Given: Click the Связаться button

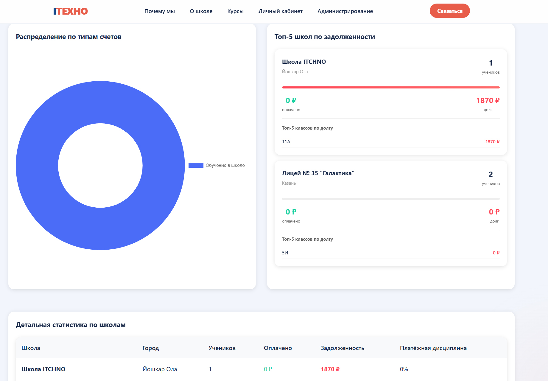Looking at the screenshot, I should coord(450,11).
